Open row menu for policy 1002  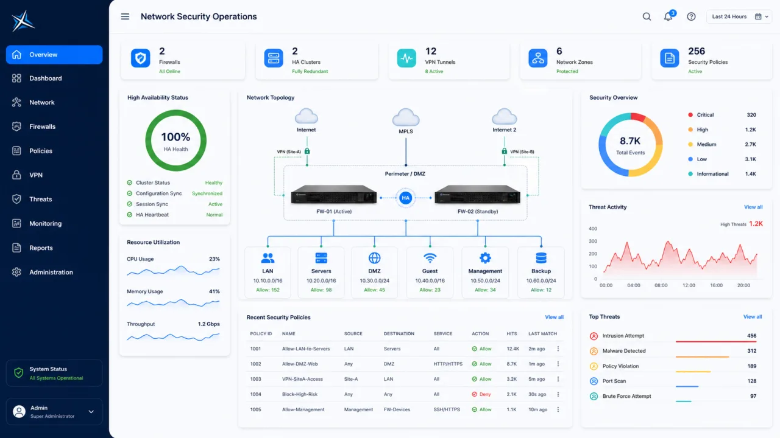(558, 364)
